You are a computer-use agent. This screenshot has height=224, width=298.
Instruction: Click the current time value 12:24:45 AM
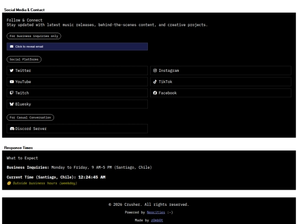92,177
